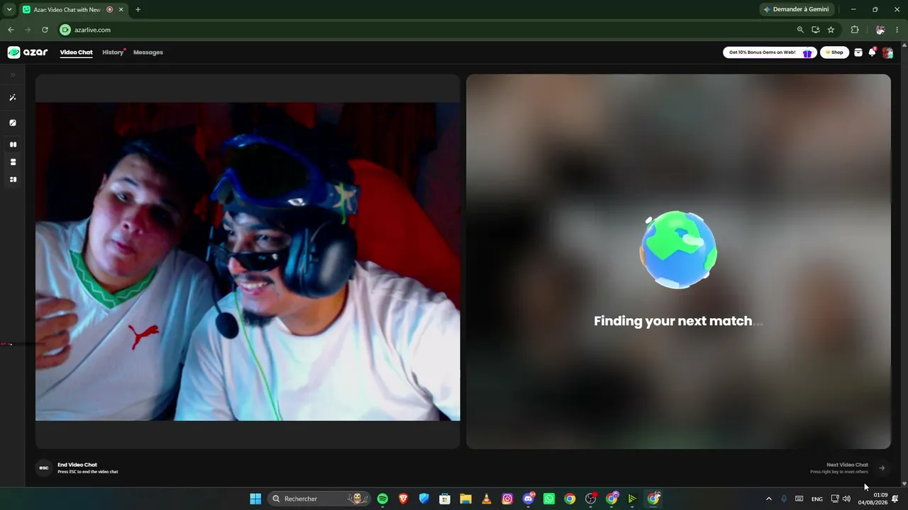This screenshot has height=510, width=908.
Task: Select the Azar: Video Chat browser tab
Action: tap(73, 9)
